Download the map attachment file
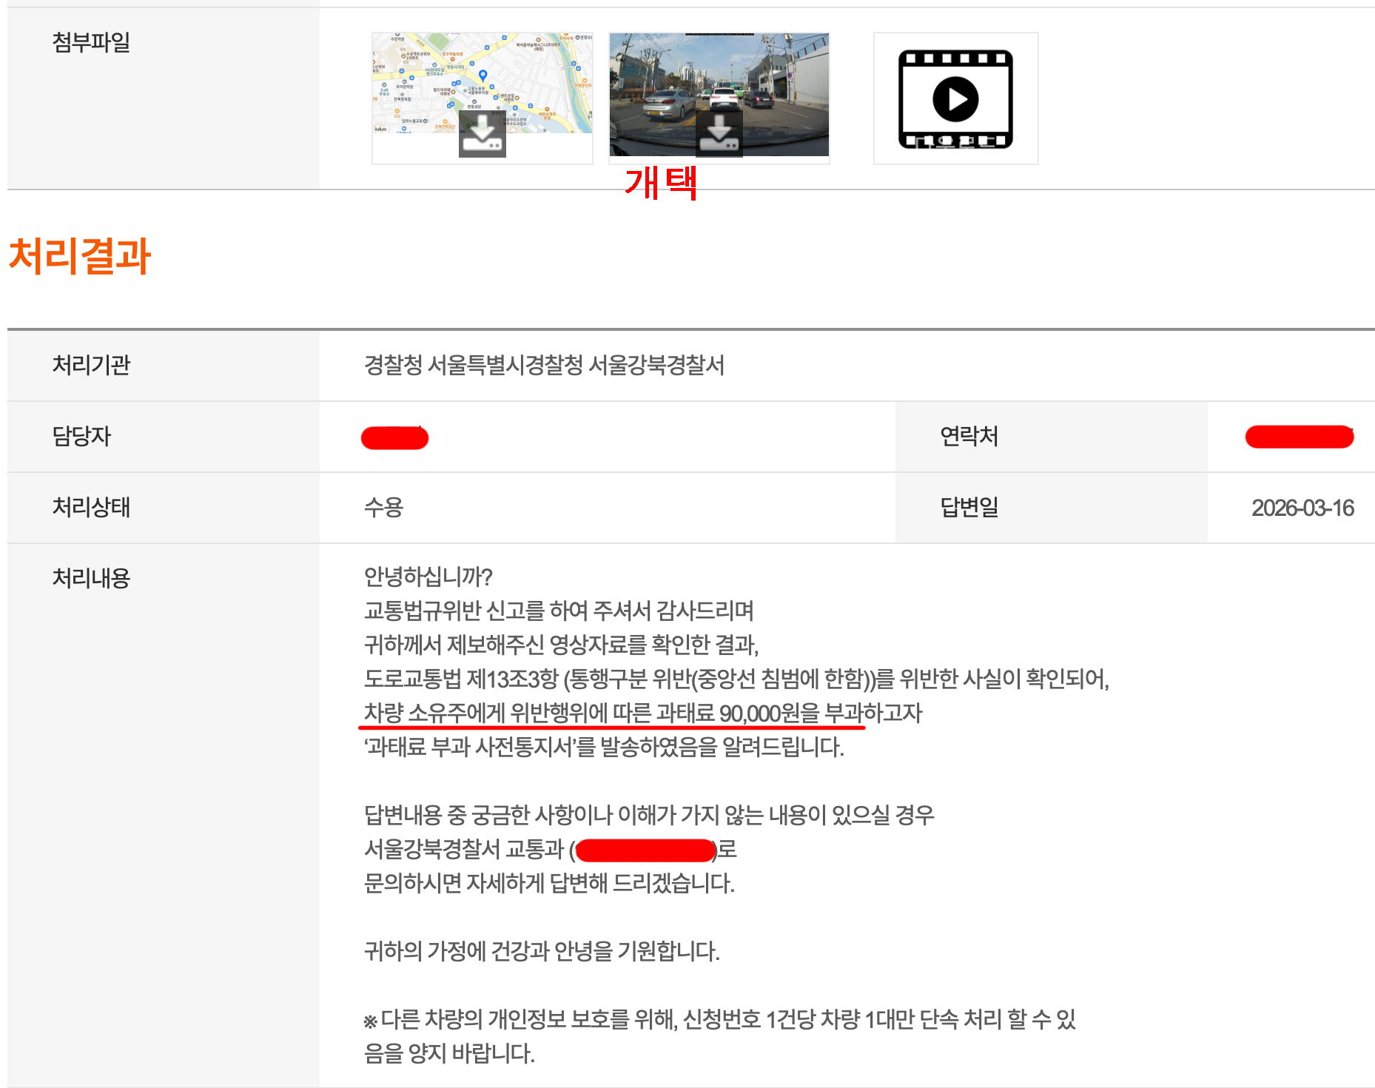The height and width of the screenshot is (1088, 1375). (483, 134)
